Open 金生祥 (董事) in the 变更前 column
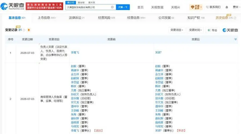Viewport: 241px width, 134px height. point(75,74)
